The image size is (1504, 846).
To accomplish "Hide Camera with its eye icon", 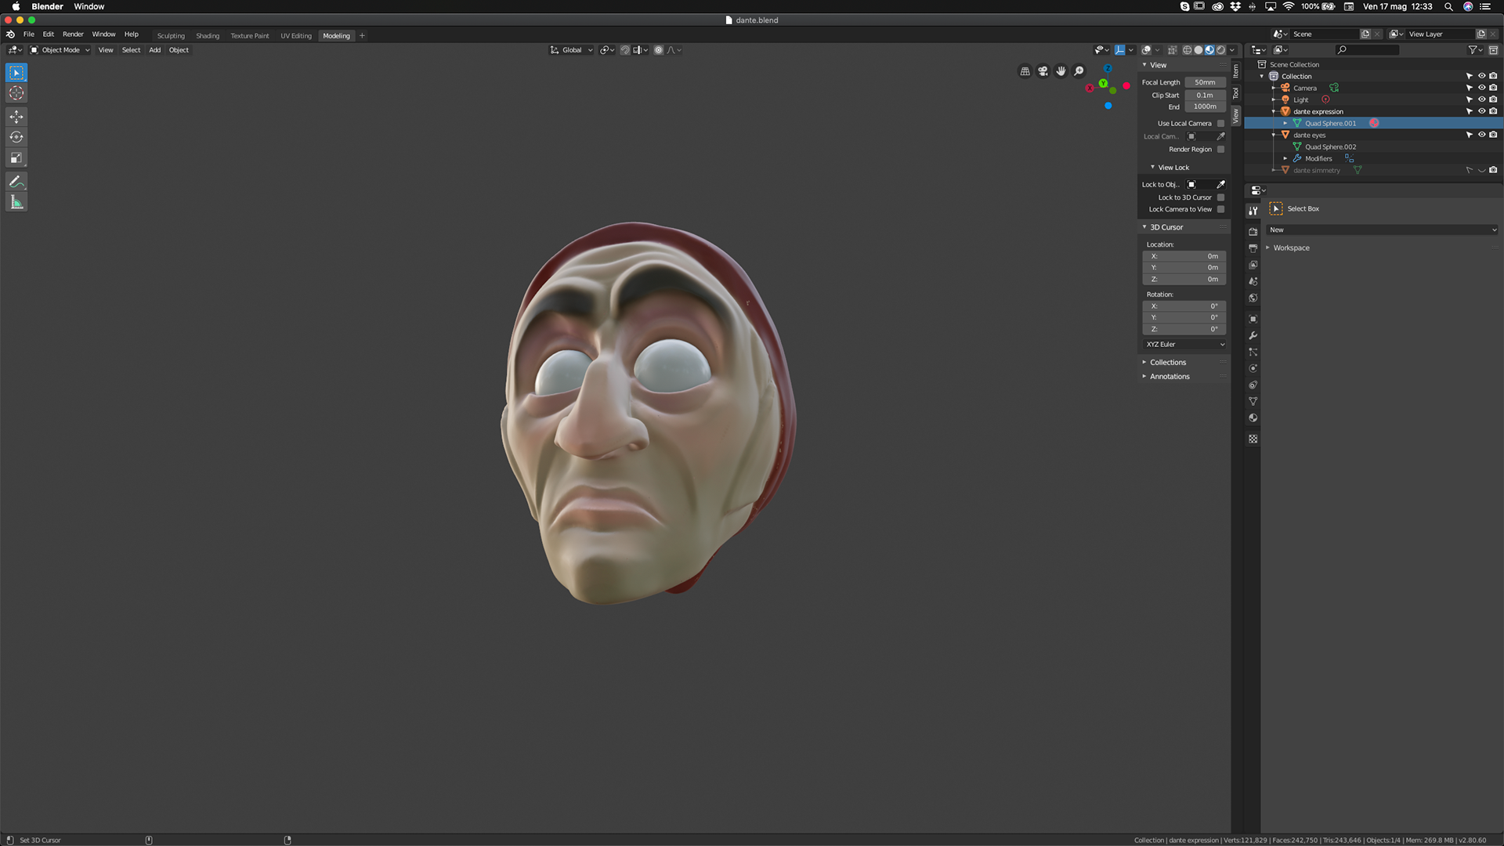I will 1481,88.
